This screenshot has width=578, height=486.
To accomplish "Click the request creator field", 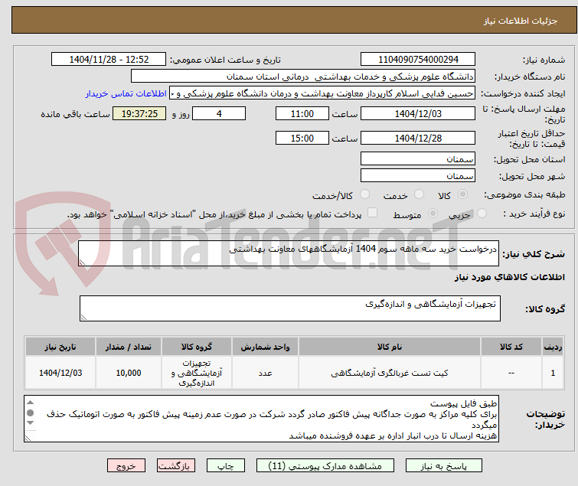I will tap(322, 93).
